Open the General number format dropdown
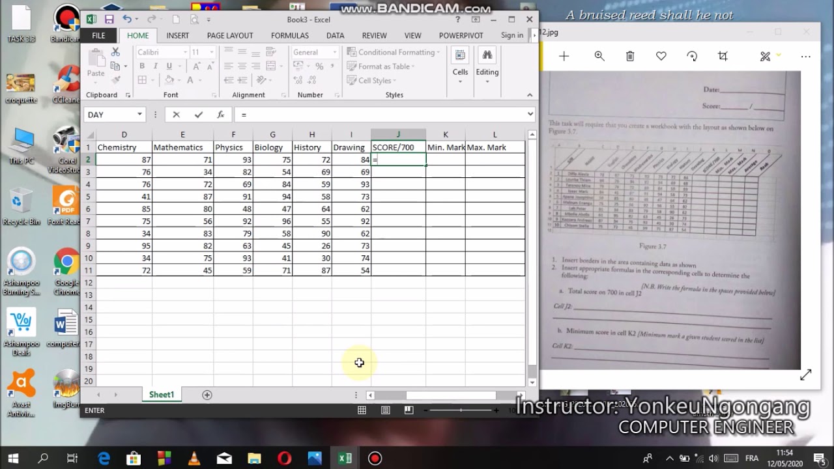 [335, 52]
